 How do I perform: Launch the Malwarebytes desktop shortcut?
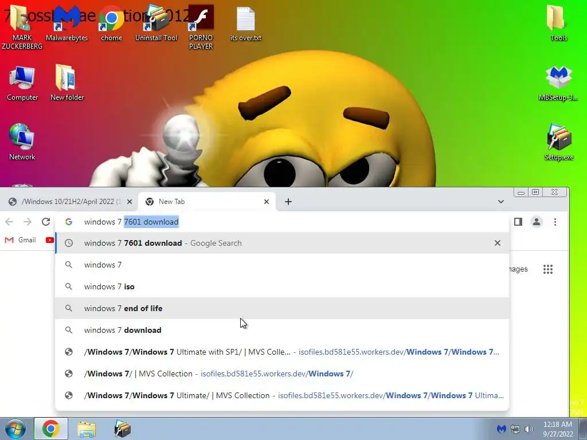point(66,23)
